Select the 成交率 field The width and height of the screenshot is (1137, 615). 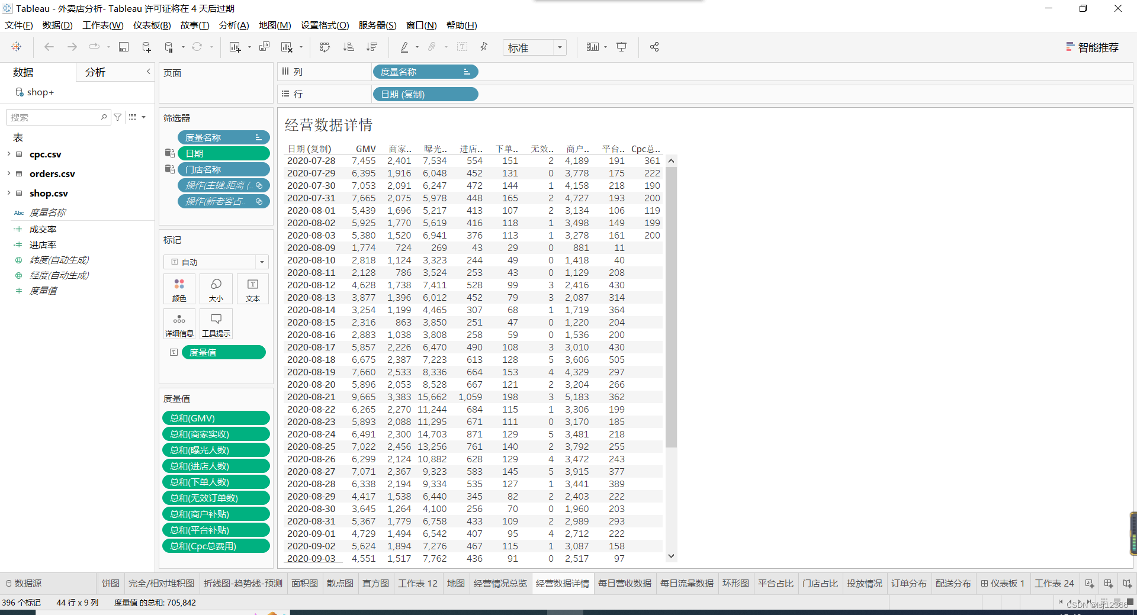(x=43, y=229)
